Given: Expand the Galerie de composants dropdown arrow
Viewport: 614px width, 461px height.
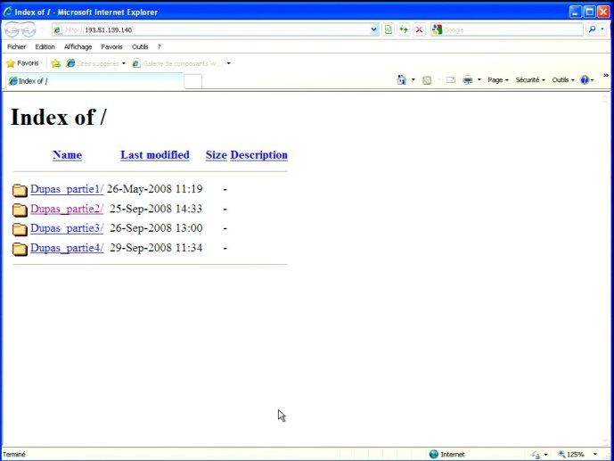Looking at the screenshot, I should [x=229, y=63].
